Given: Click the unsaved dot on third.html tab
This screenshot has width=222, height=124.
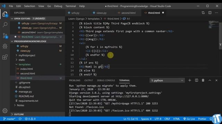Looking at the screenshot, I should [163, 13].
